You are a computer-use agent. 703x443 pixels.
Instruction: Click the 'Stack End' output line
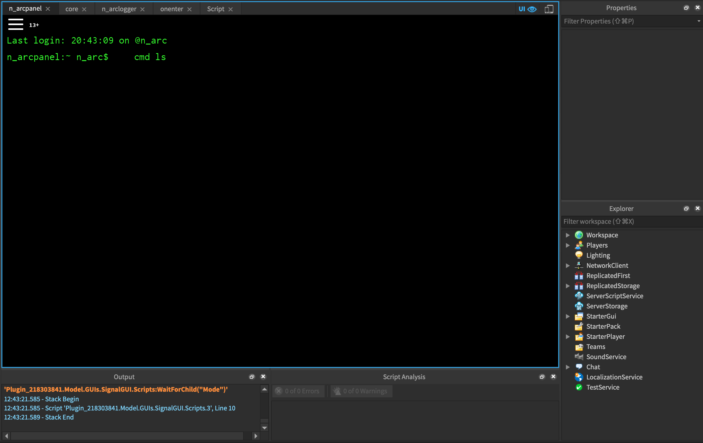click(x=39, y=417)
